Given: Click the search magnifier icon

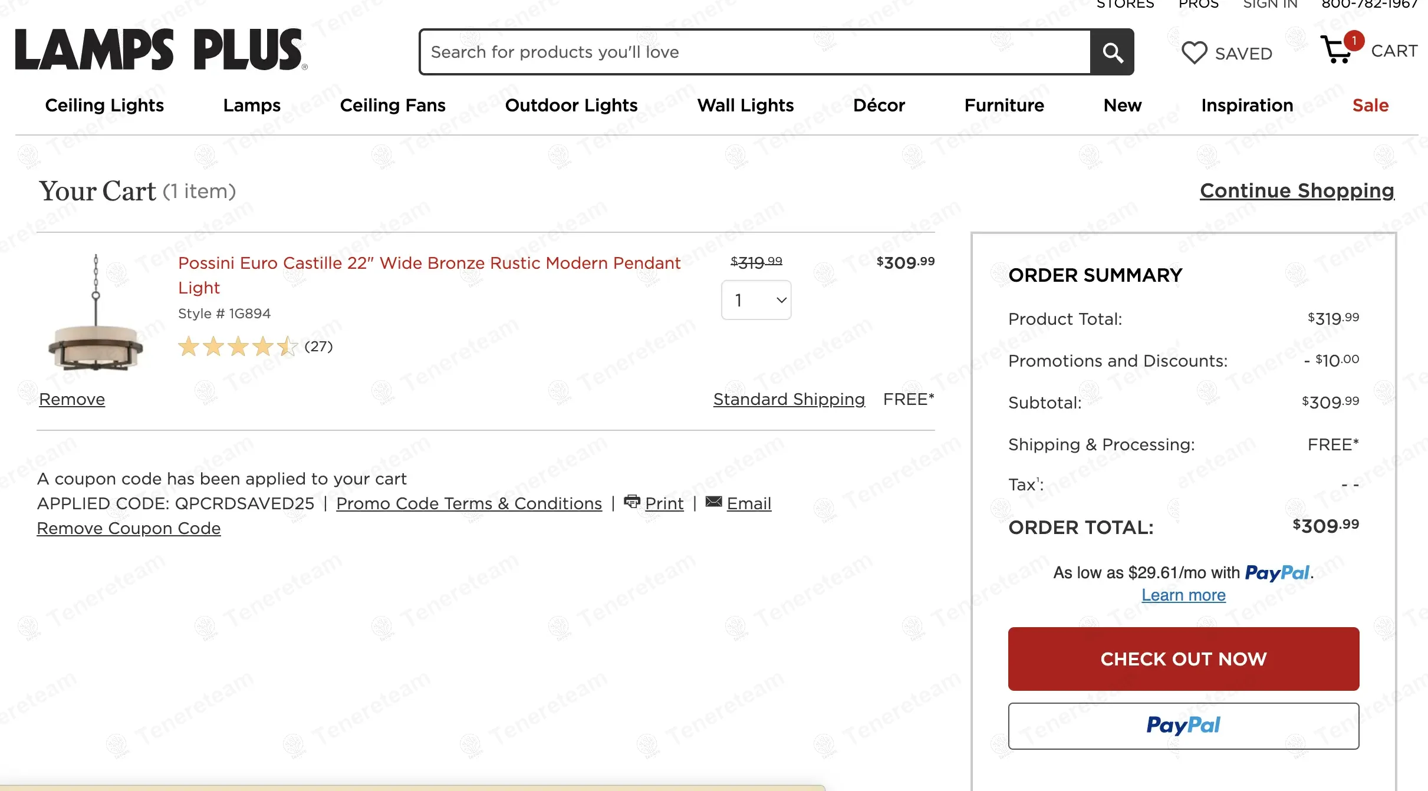Looking at the screenshot, I should (1112, 52).
